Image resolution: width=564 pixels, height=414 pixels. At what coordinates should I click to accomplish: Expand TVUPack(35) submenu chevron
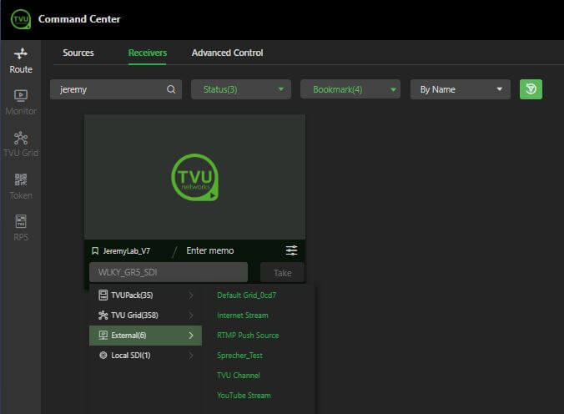(191, 295)
